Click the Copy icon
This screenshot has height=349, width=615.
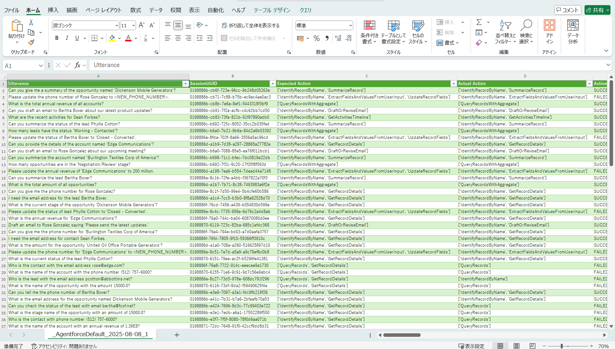31,32
